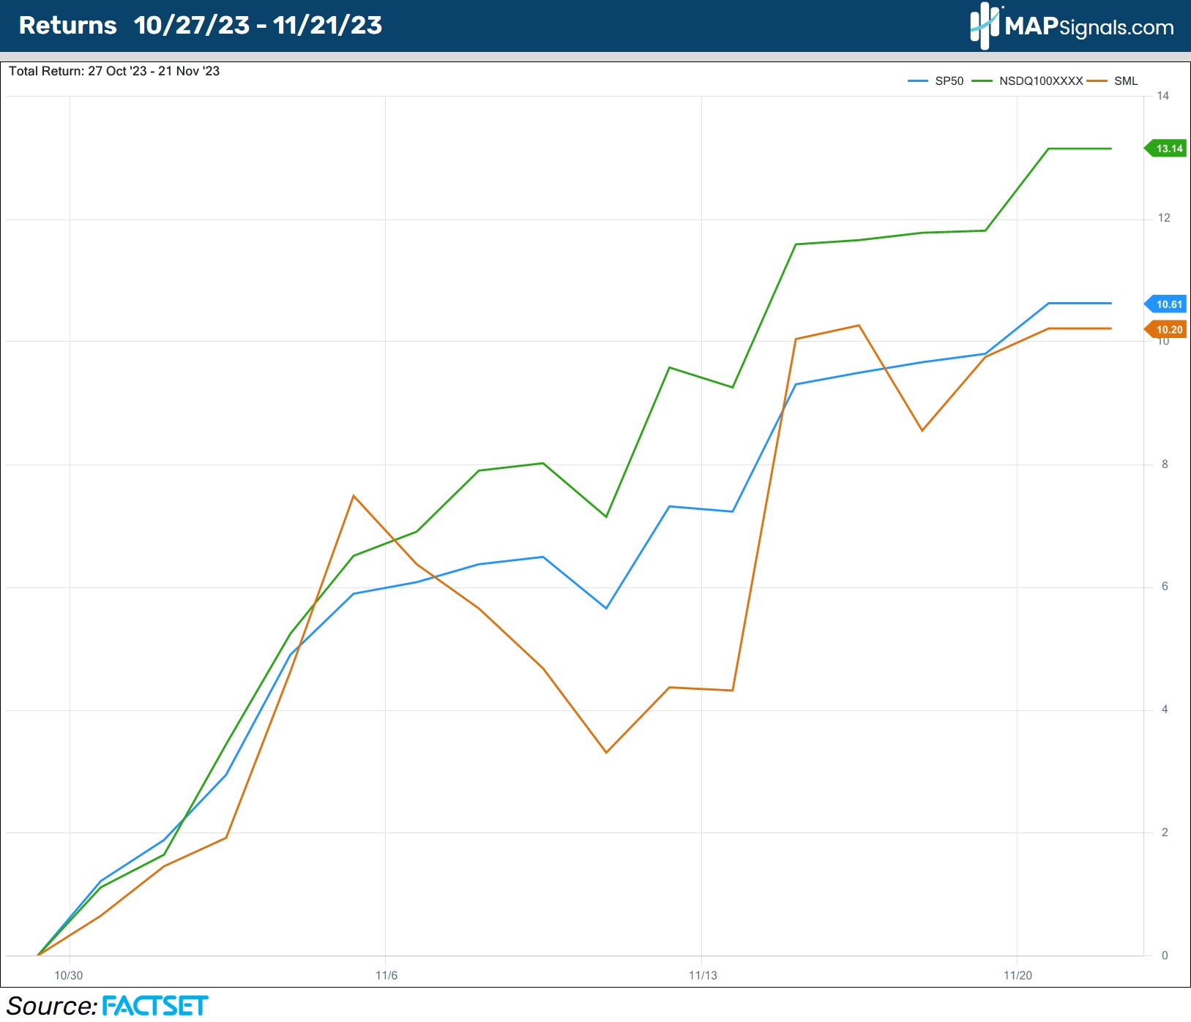This screenshot has width=1191, height=1022.
Task: Click the 0 y-axis label
Action: [x=1165, y=955]
